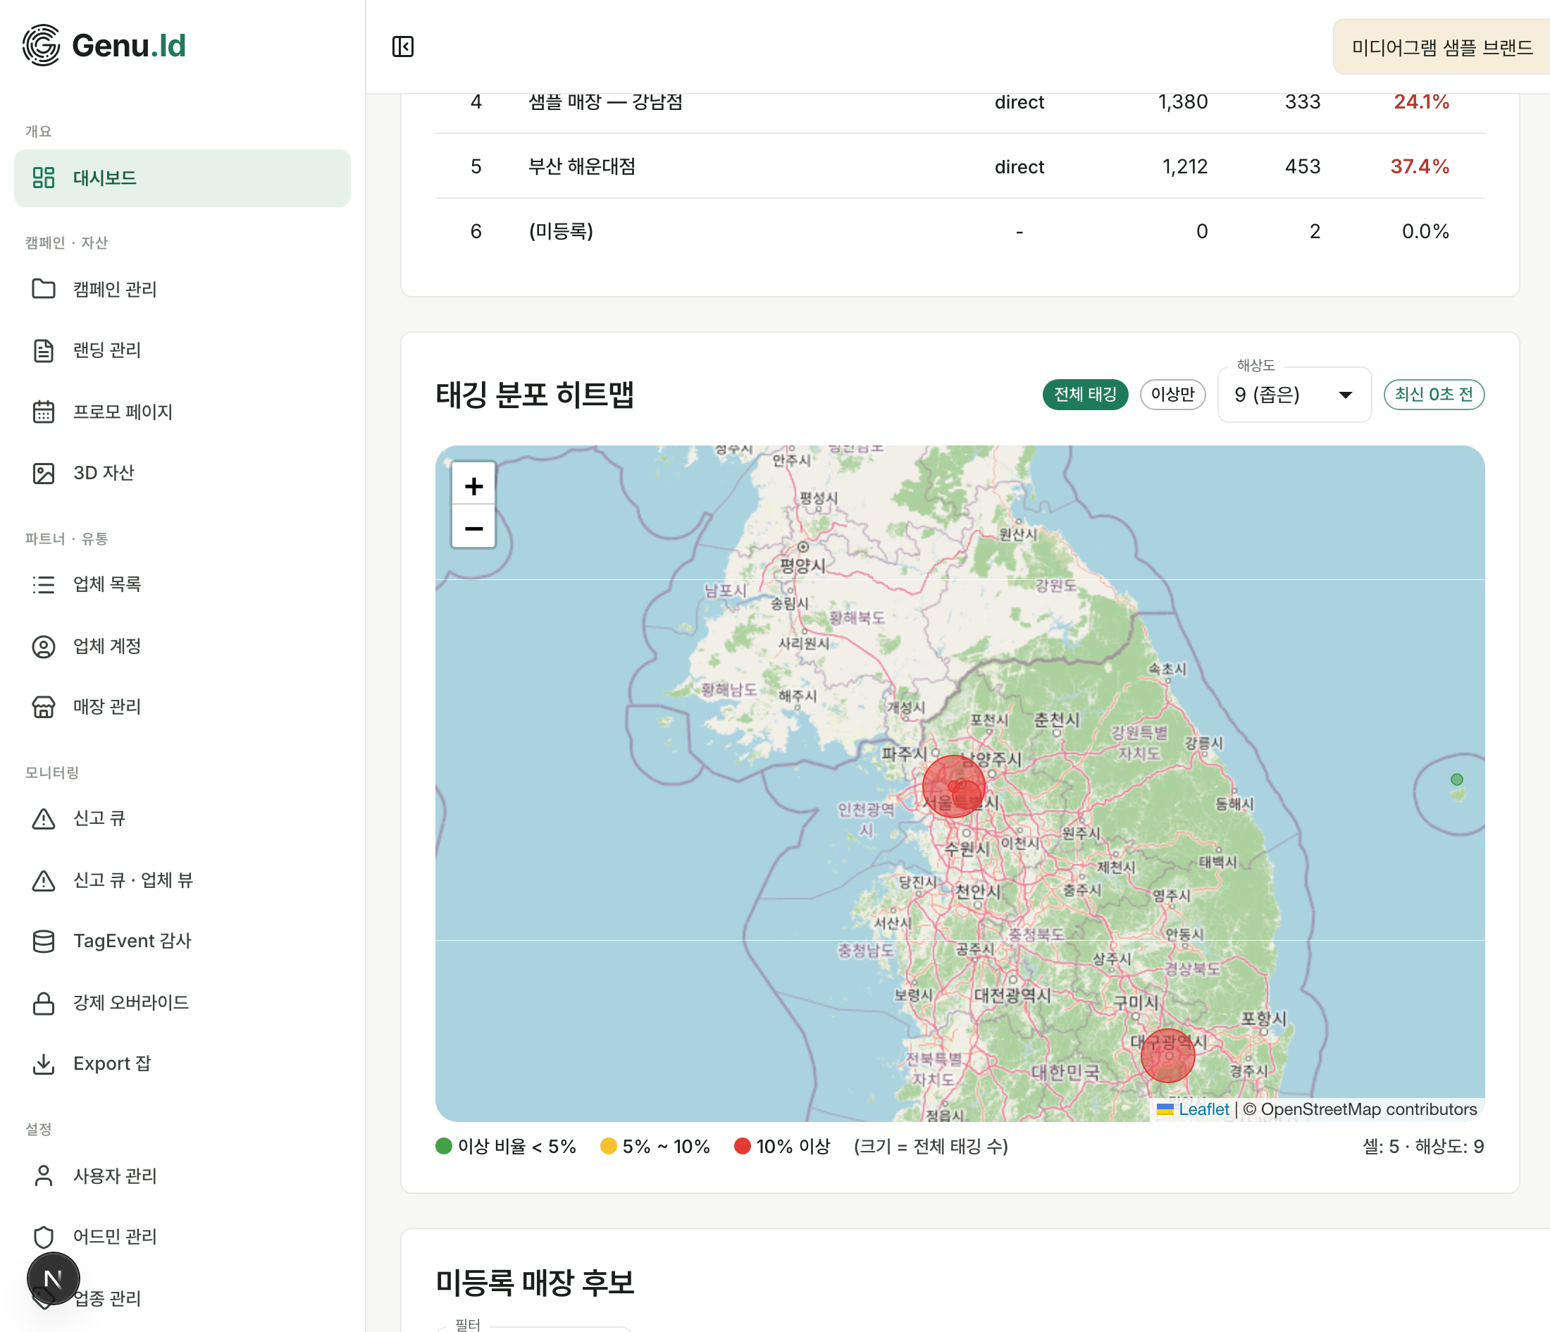Click the 사용자 관리 person icon
1550x1332 pixels.
(44, 1176)
